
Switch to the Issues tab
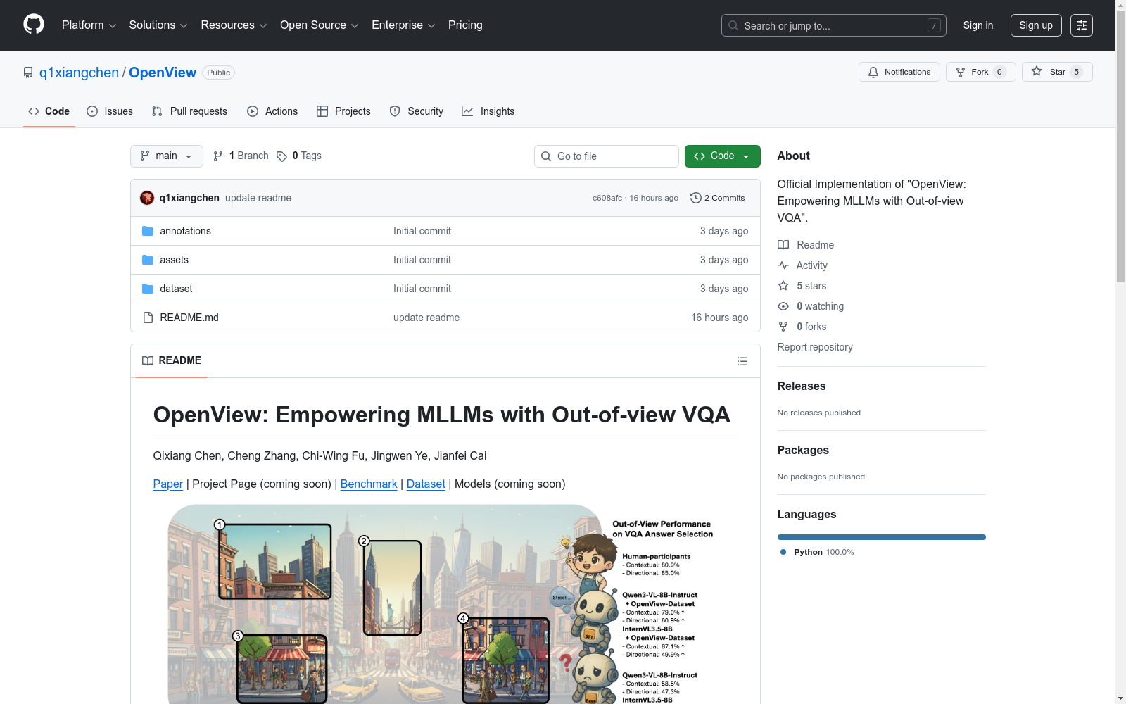point(110,111)
